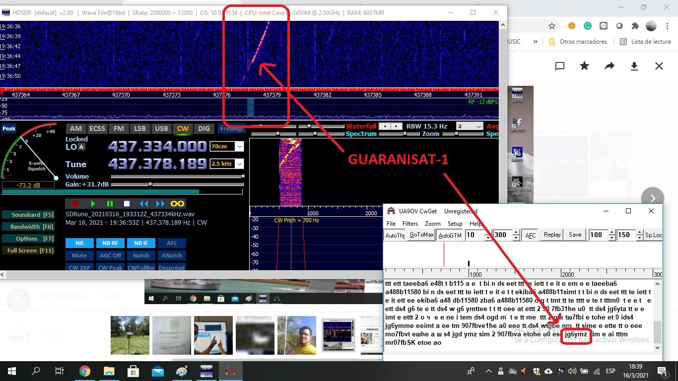Toggle the Mute button
The image size is (678, 381).
click(79, 255)
